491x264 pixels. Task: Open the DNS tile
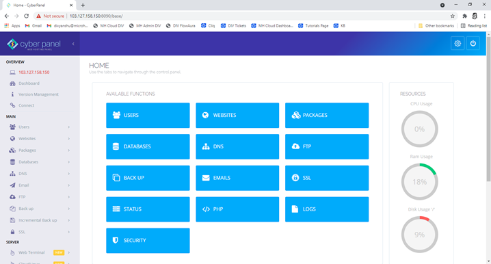(237, 146)
